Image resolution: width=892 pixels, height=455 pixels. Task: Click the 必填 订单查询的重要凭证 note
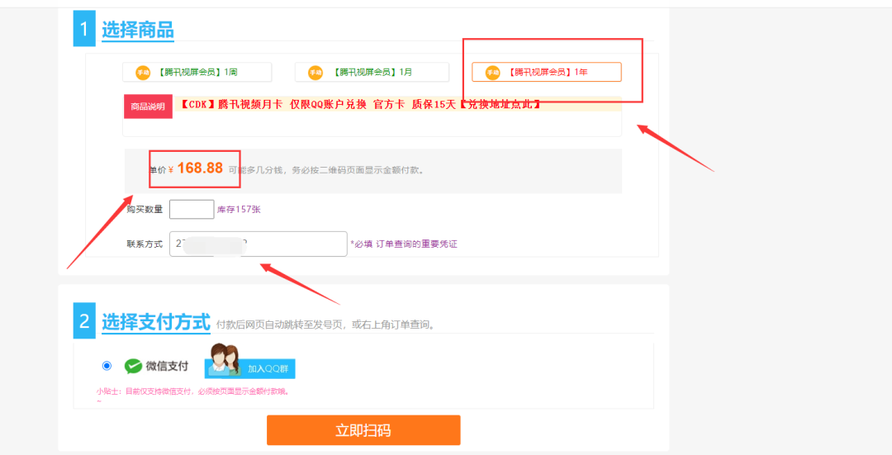click(404, 244)
